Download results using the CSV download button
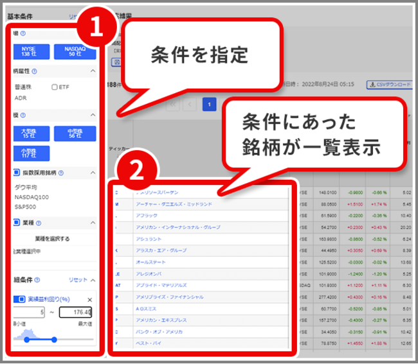 point(388,85)
